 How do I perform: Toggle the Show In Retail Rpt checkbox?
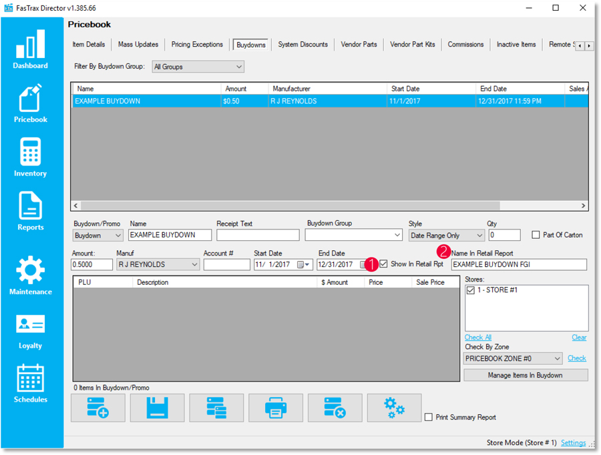pyautogui.click(x=384, y=264)
